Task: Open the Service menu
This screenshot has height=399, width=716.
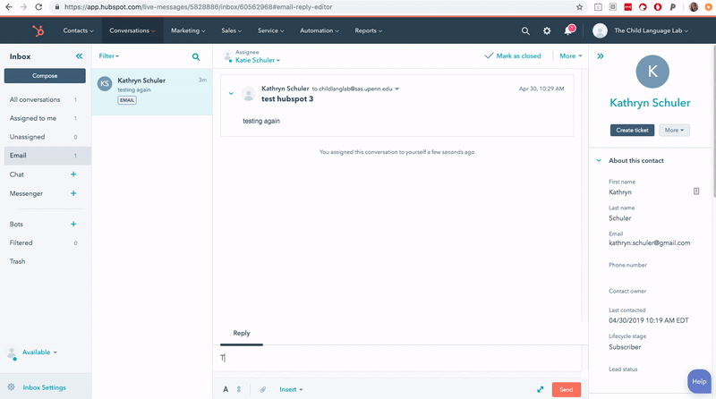Action: (271, 30)
